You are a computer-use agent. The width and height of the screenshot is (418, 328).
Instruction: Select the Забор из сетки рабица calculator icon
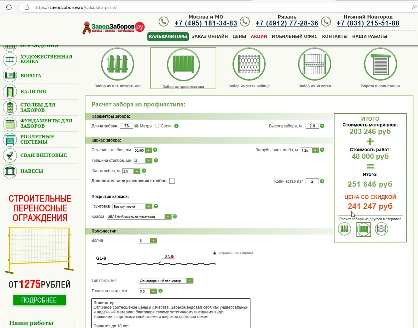click(249, 64)
